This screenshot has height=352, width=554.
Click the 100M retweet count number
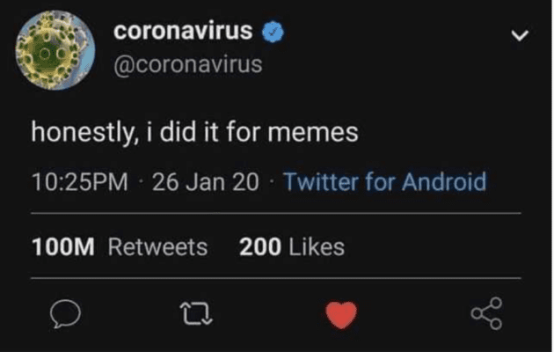click(x=62, y=247)
